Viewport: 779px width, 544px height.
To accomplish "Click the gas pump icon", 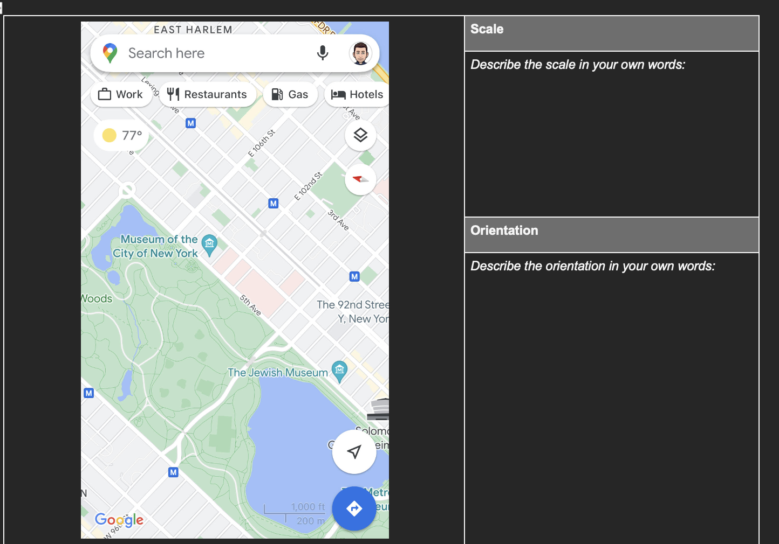I will [x=277, y=94].
